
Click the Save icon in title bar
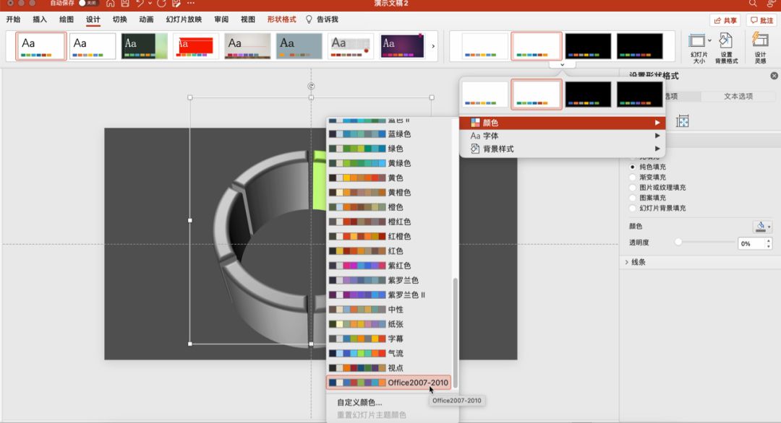125,4
